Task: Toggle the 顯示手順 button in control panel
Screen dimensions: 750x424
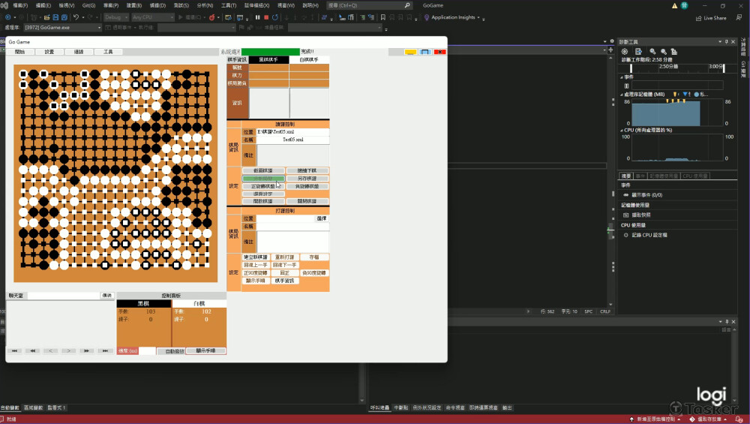Action: click(x=205, y=350)
